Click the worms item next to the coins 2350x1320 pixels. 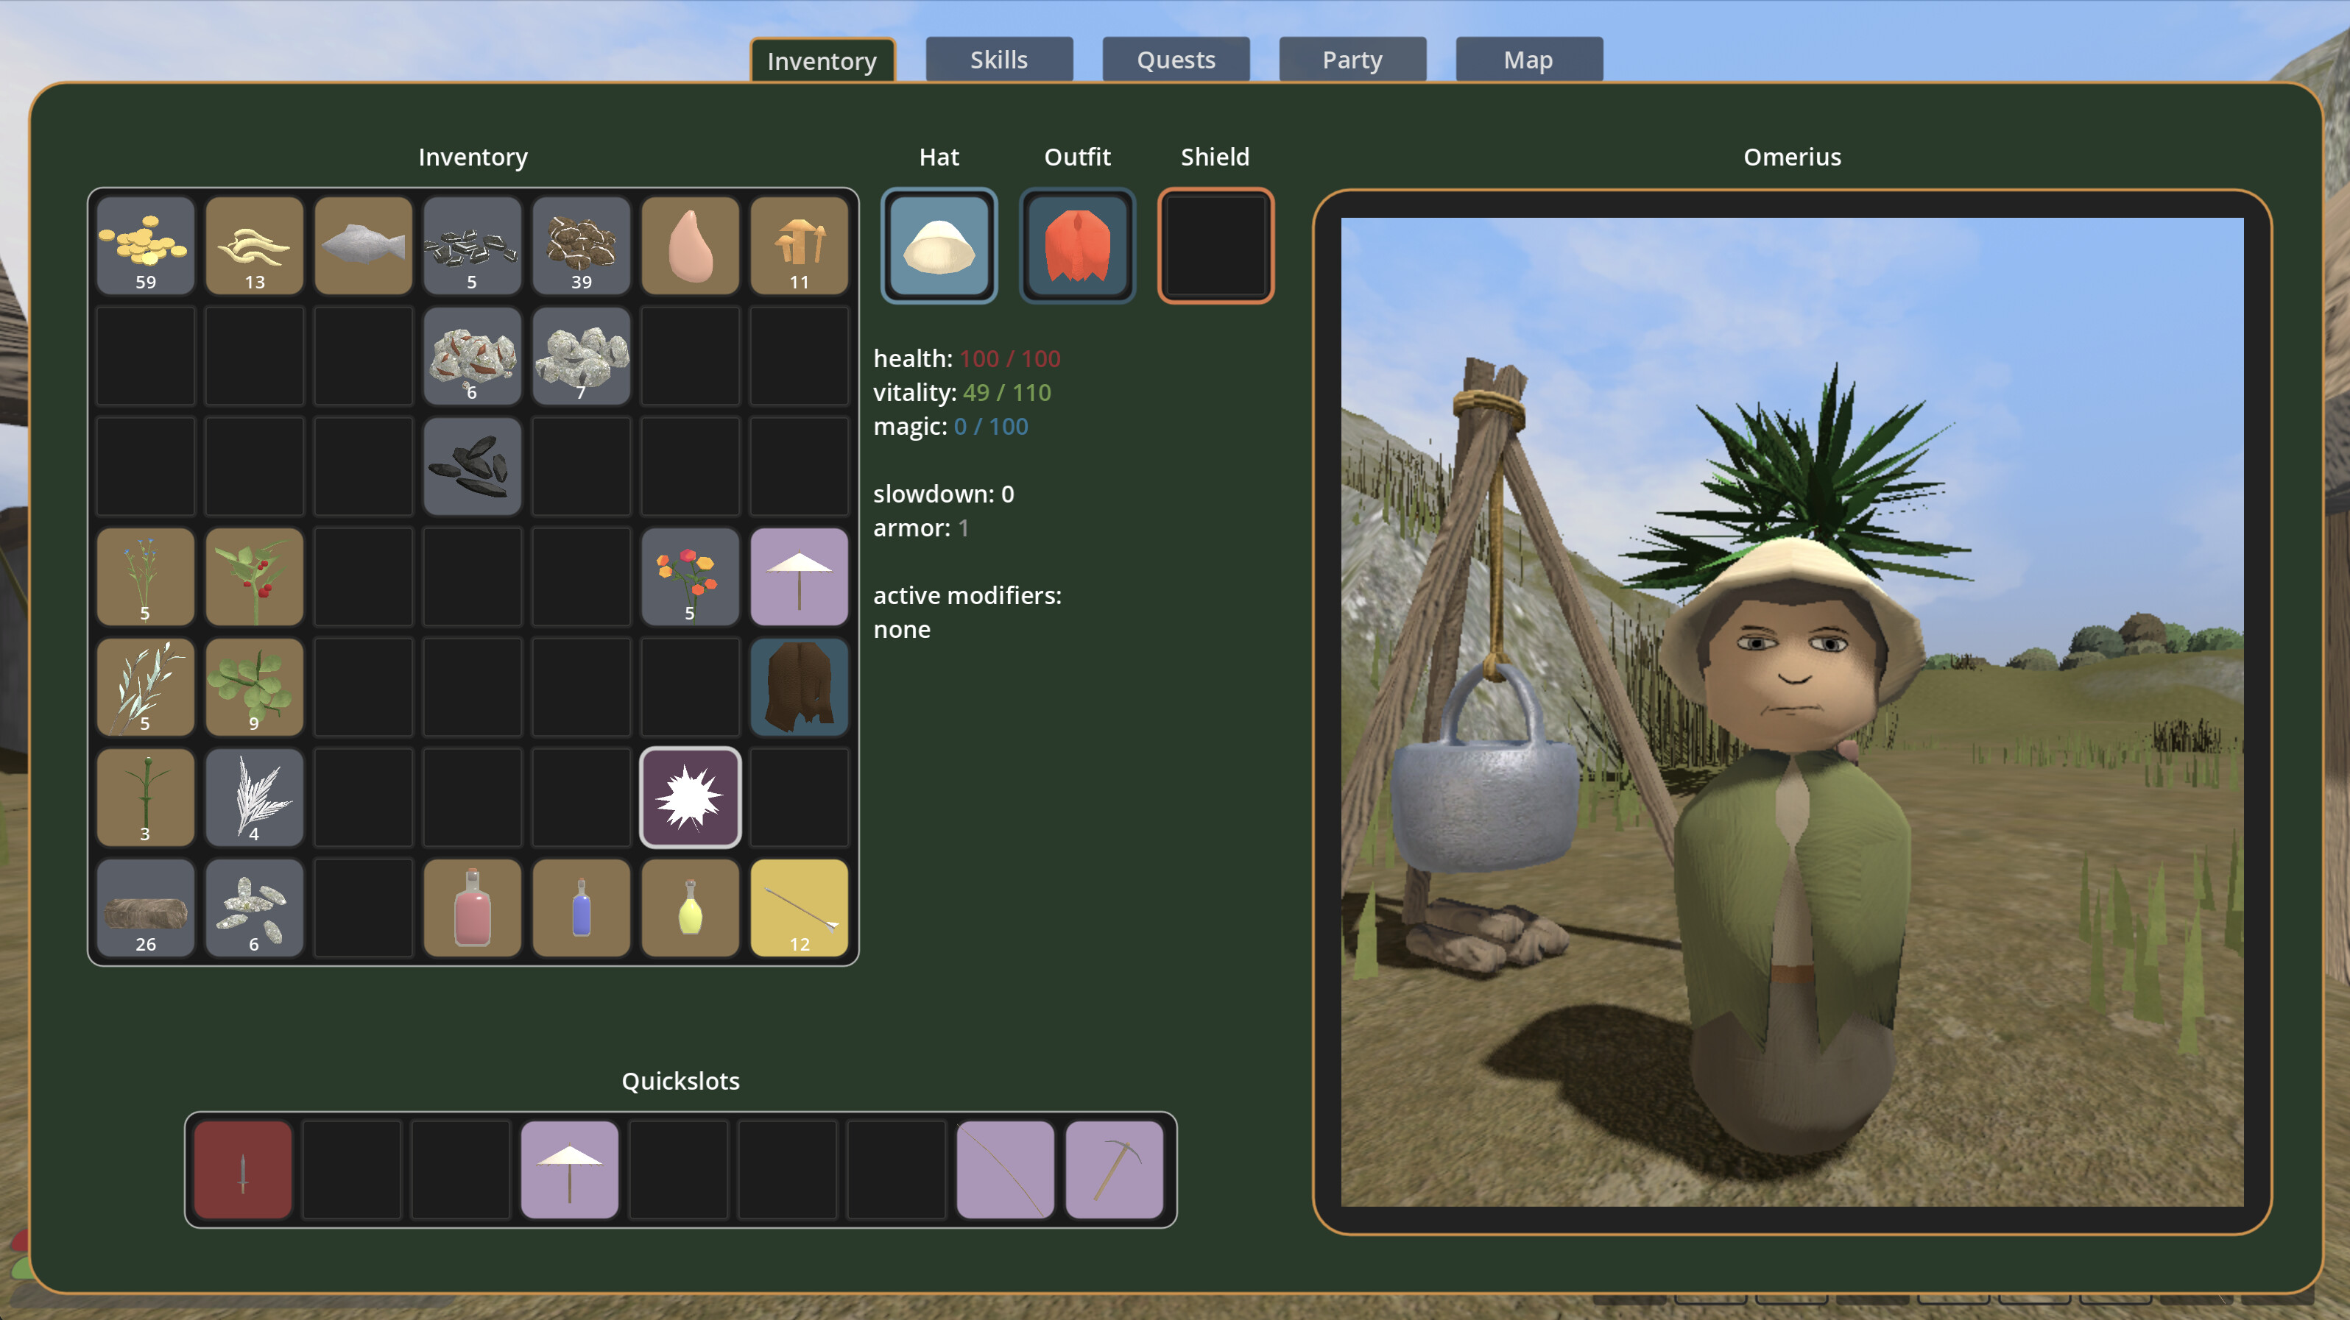(x=253, y=246)
